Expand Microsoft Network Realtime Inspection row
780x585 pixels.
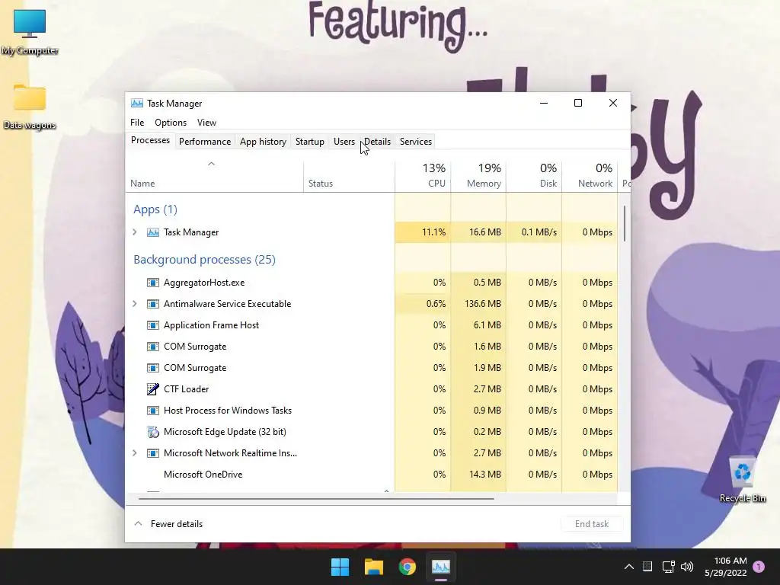[134, 453]
